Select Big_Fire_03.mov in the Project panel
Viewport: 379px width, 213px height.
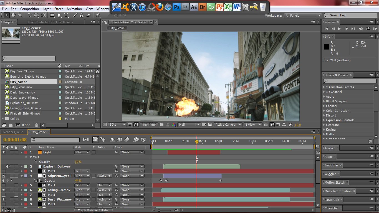click(22, 71)
